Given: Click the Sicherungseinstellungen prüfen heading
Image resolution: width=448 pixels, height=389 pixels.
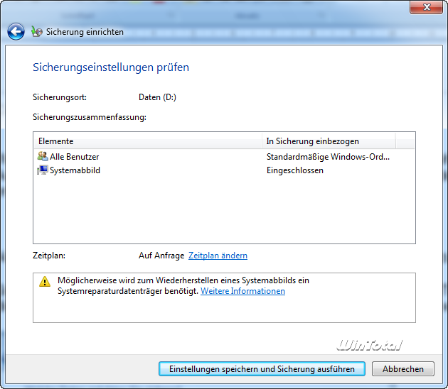Looking at the screenshot, I should (111, 67).
